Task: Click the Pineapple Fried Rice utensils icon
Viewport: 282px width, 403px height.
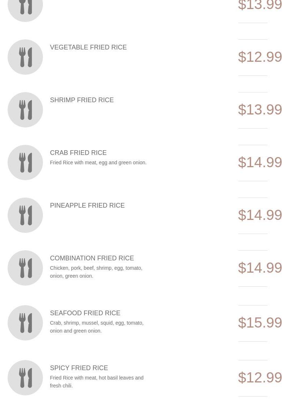Action: (25, 215)
